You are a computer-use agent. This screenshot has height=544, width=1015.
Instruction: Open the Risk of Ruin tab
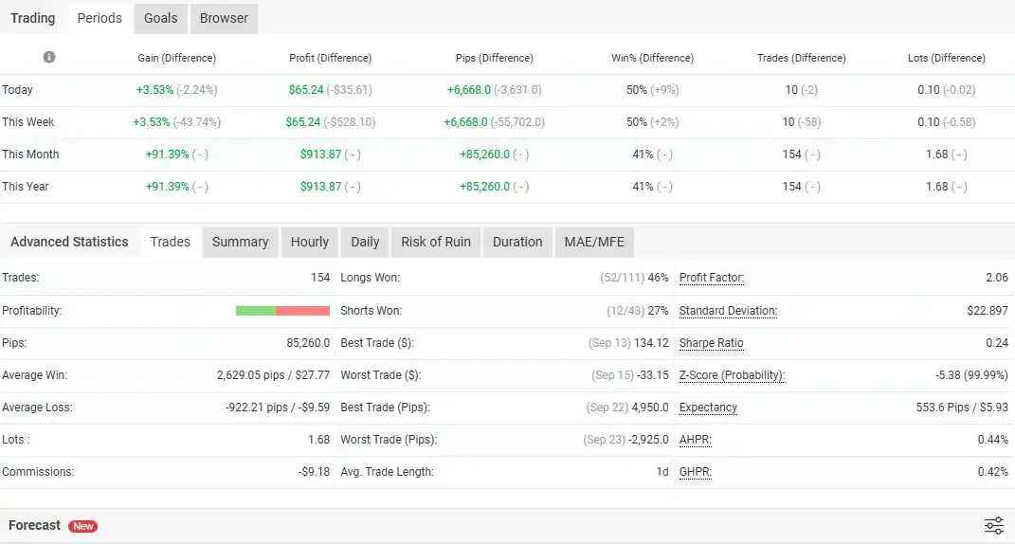tap(435, 242)
